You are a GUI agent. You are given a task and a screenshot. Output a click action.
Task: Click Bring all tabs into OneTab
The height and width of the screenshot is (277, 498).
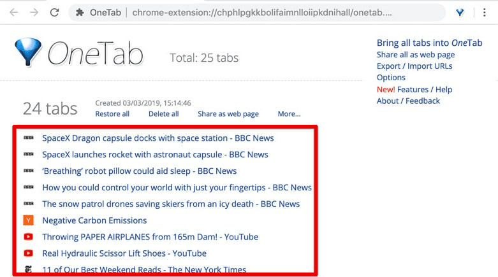(x=429, y=43)
